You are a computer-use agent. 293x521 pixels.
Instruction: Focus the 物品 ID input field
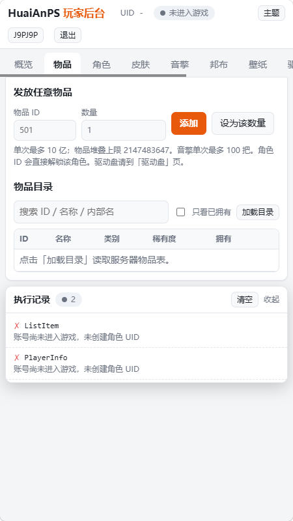[45, 130]
